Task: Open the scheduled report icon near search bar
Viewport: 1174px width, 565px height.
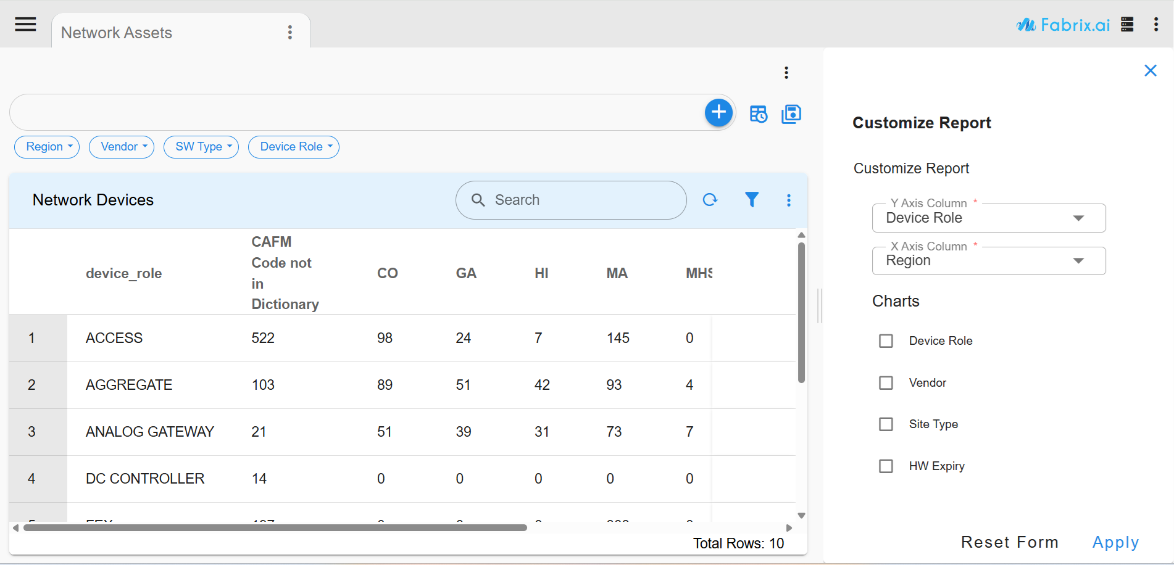Action: coord(759,113)
